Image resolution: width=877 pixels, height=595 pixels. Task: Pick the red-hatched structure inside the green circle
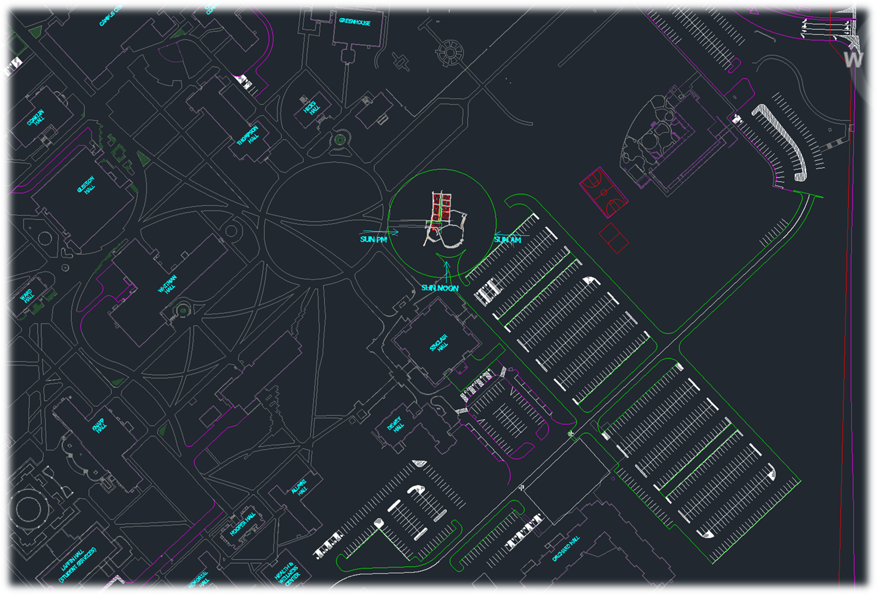[442, 210]
